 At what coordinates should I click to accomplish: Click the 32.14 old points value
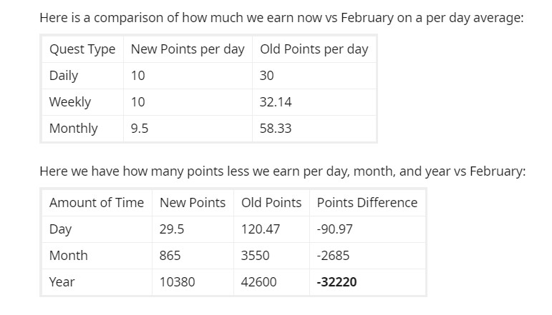(x=276, y=102)
